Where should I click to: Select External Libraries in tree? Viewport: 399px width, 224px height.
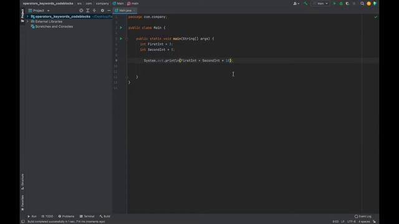pyautogui.click(x=49, y=22)
